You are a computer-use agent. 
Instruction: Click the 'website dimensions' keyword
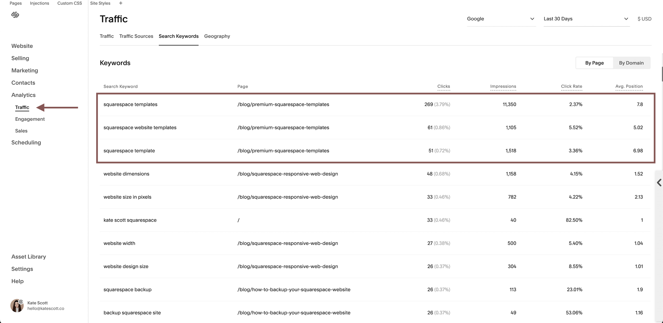[126, 174]
